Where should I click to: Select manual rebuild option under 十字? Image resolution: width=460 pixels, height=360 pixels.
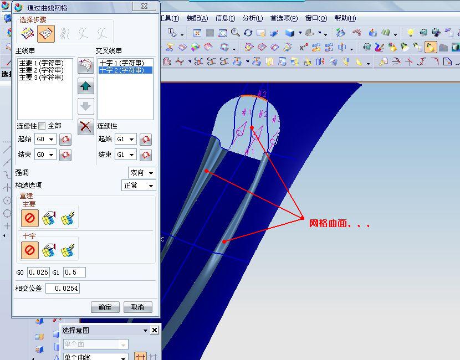[49, 250]
